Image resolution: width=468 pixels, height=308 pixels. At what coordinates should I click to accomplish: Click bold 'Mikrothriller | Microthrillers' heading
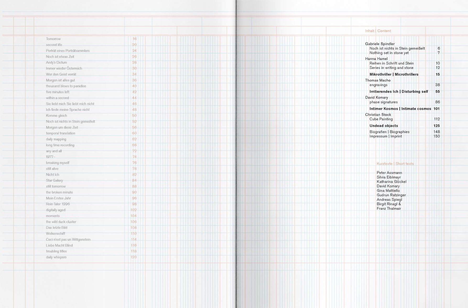tap(394, 74)
